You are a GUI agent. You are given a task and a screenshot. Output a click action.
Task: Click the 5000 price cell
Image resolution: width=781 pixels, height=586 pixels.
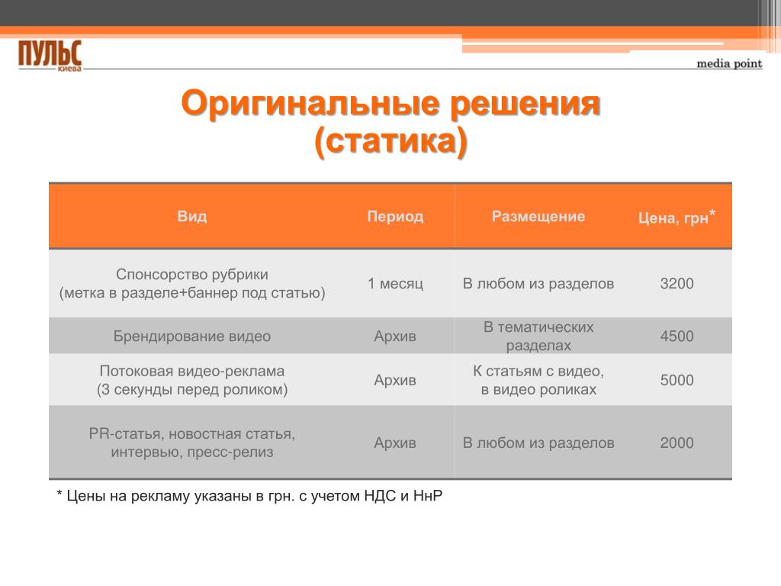click(677, 380)
